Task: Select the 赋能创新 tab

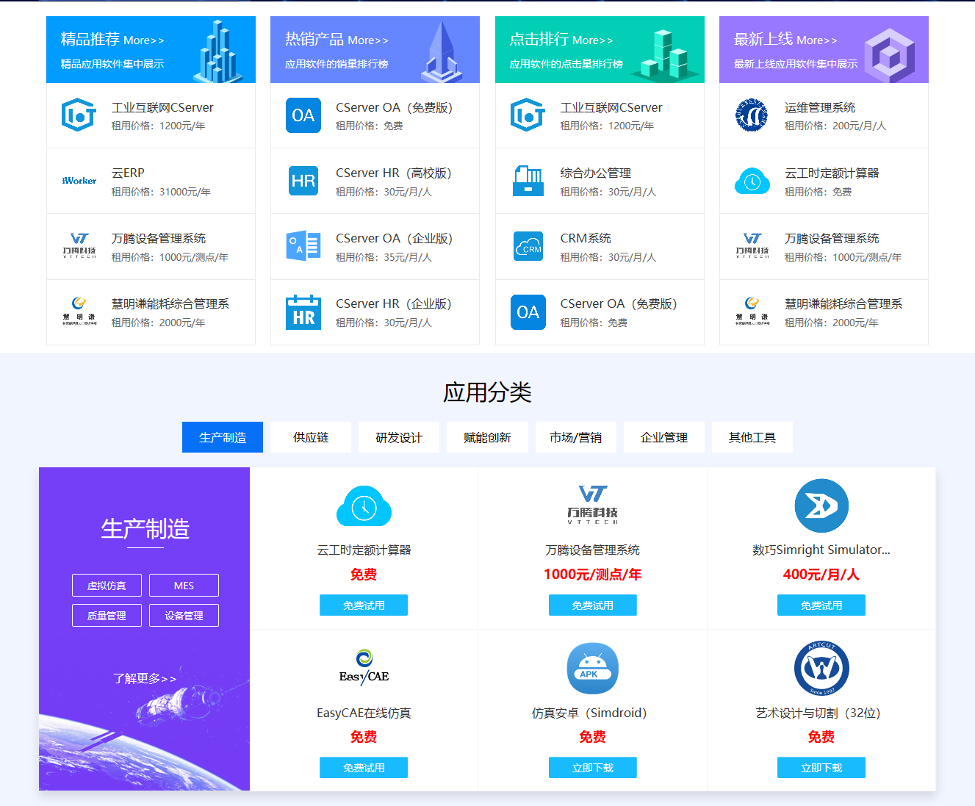Action: click(487, 437)
